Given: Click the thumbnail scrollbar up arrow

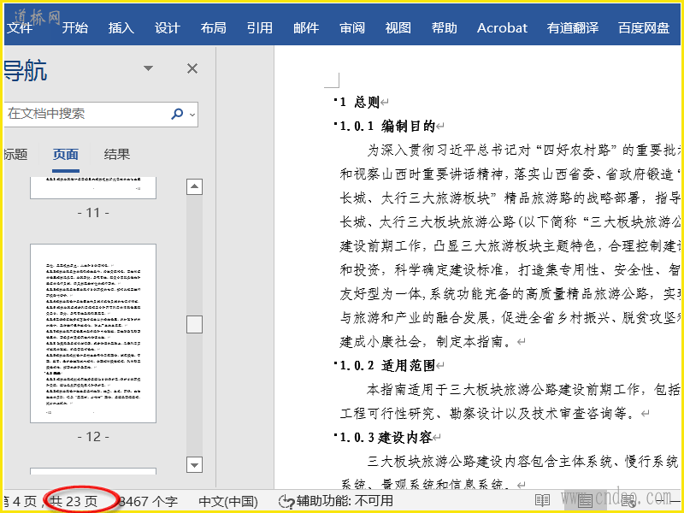Looking at the screenshot, I should pos(195,186).
